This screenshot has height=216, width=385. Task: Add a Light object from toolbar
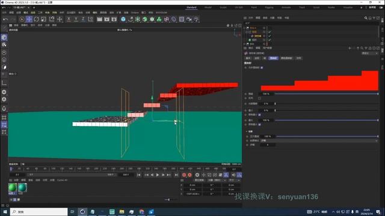tap(196, 19)
